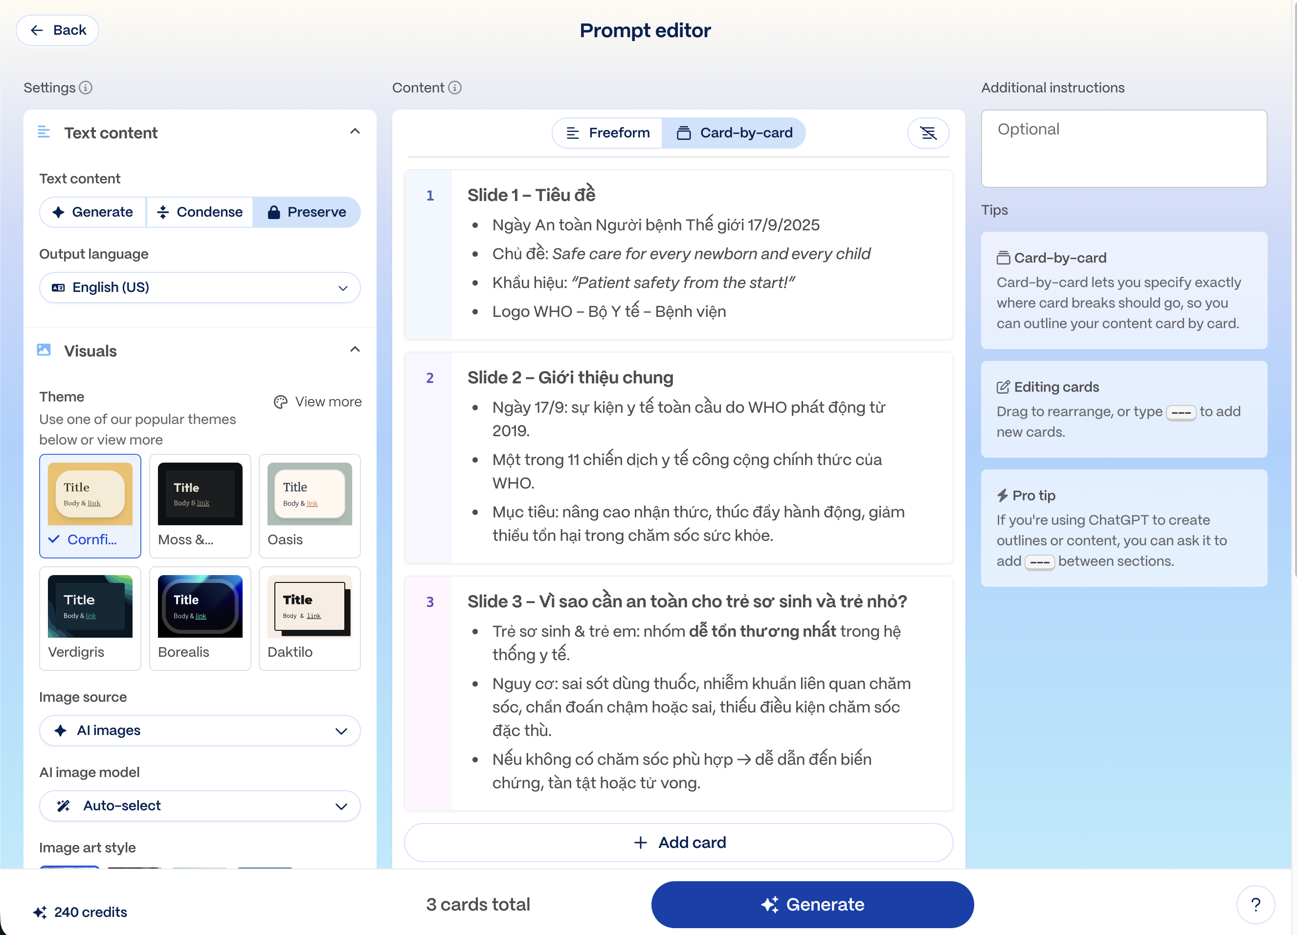Click the Settings info icon
Screen dimensions: 1297x935
(86, 88)
